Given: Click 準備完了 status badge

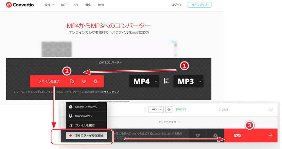Looking at the screenshot, I should pyautogui.click(x=180, y=110).
